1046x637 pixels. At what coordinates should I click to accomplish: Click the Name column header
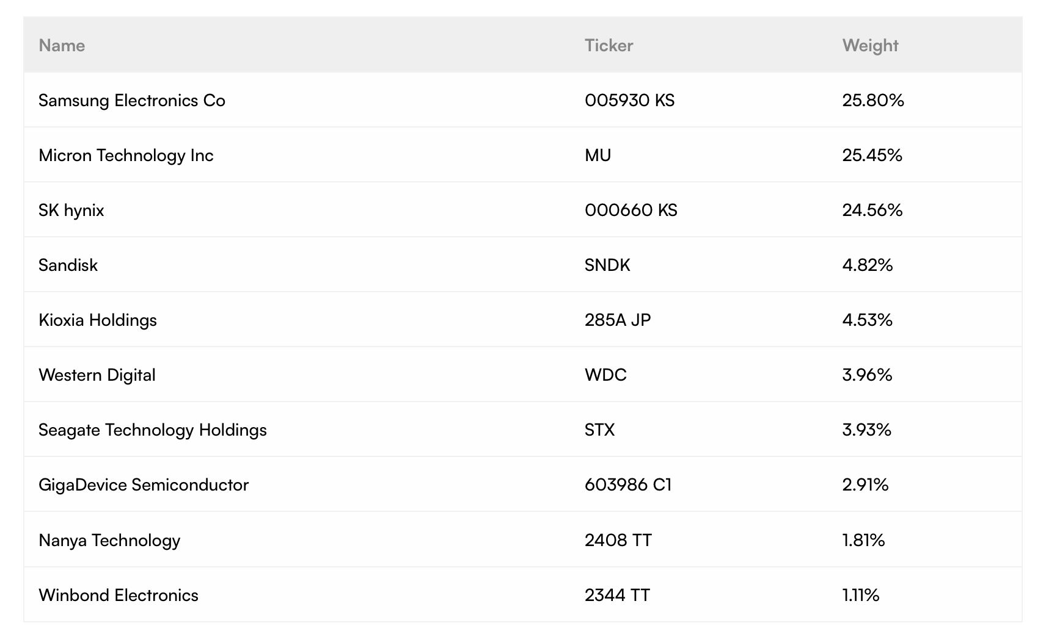pyautogui.click(x=62, y=46)
